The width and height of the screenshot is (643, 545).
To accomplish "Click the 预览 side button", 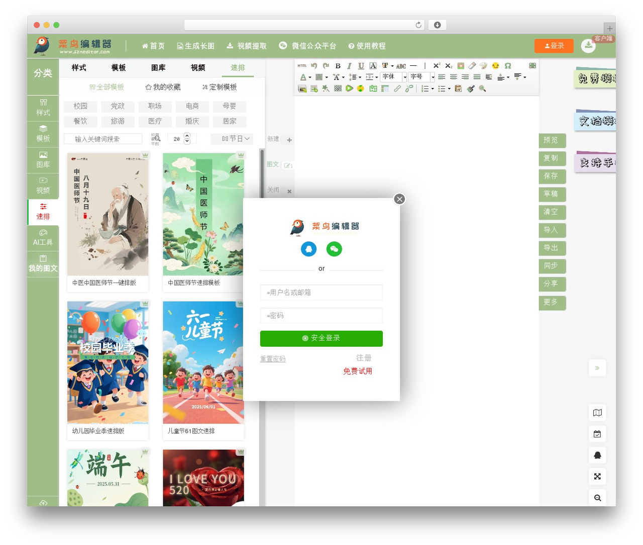I will pyautogui.click(x=552, y=140).
